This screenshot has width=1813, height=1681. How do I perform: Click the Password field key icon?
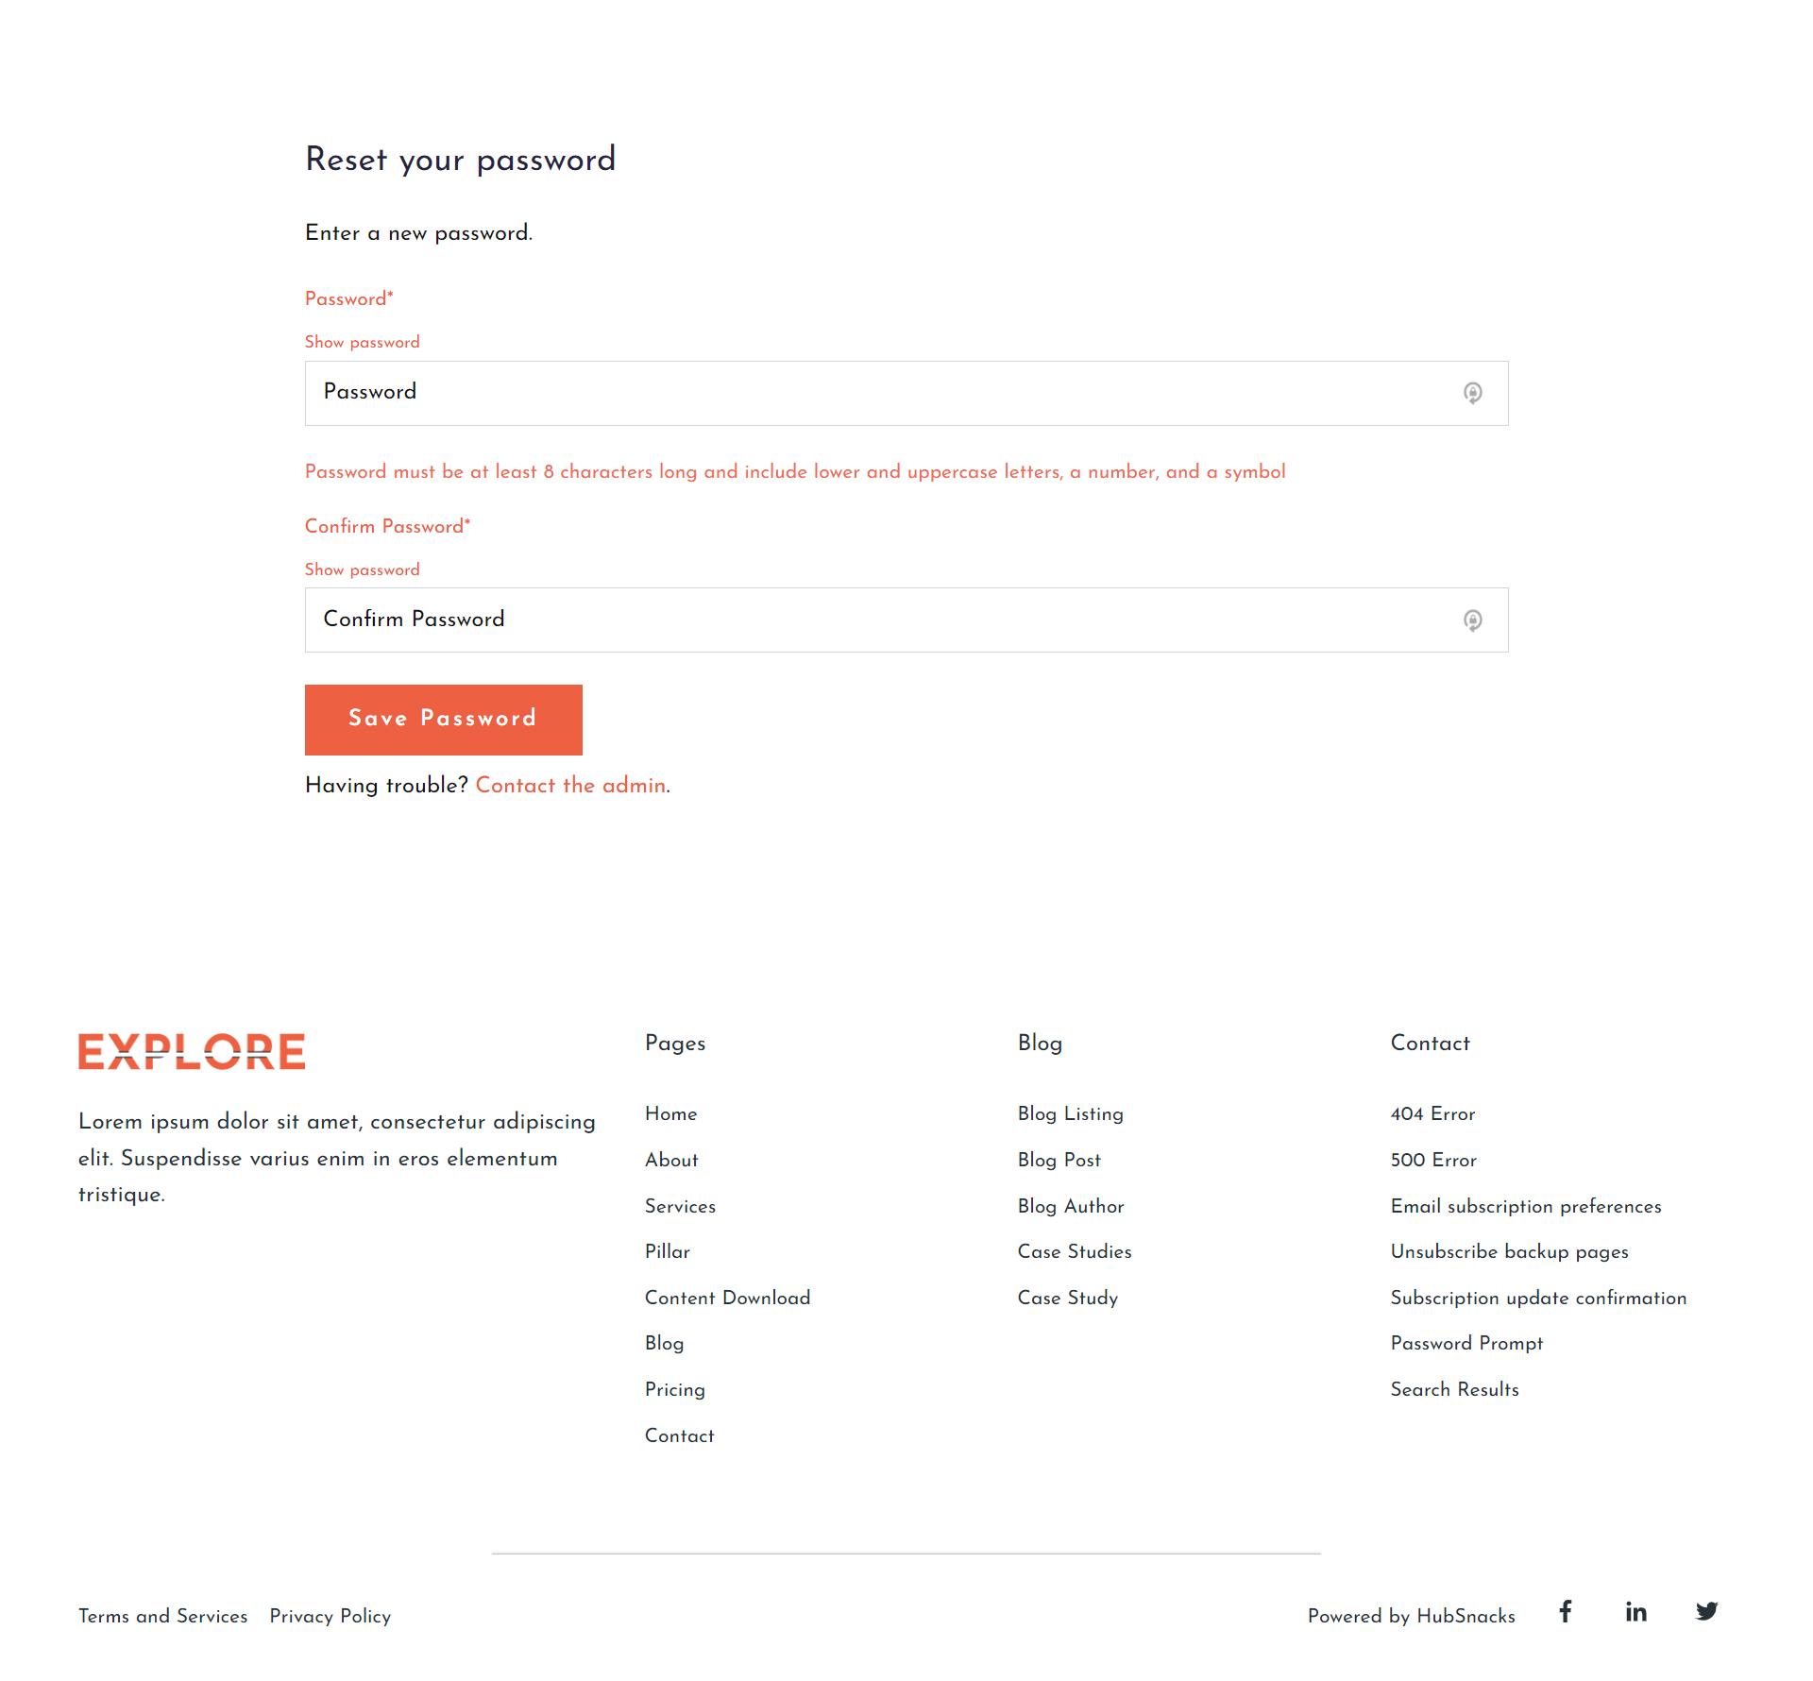tap(1472, 393)
